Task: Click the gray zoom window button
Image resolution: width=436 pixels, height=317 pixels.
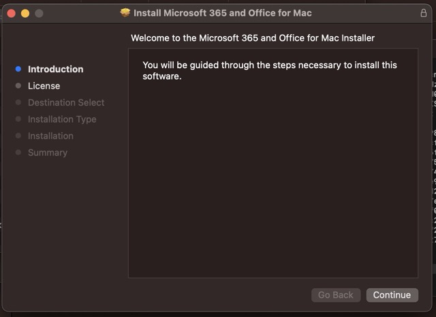Action: click(x=38, y=13)
